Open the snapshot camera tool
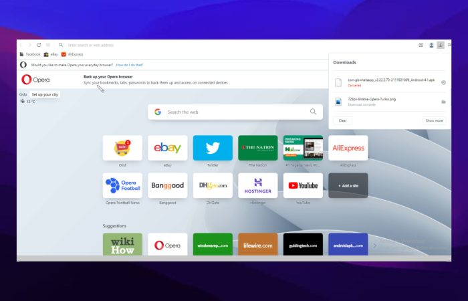 [x=421, y=45]
